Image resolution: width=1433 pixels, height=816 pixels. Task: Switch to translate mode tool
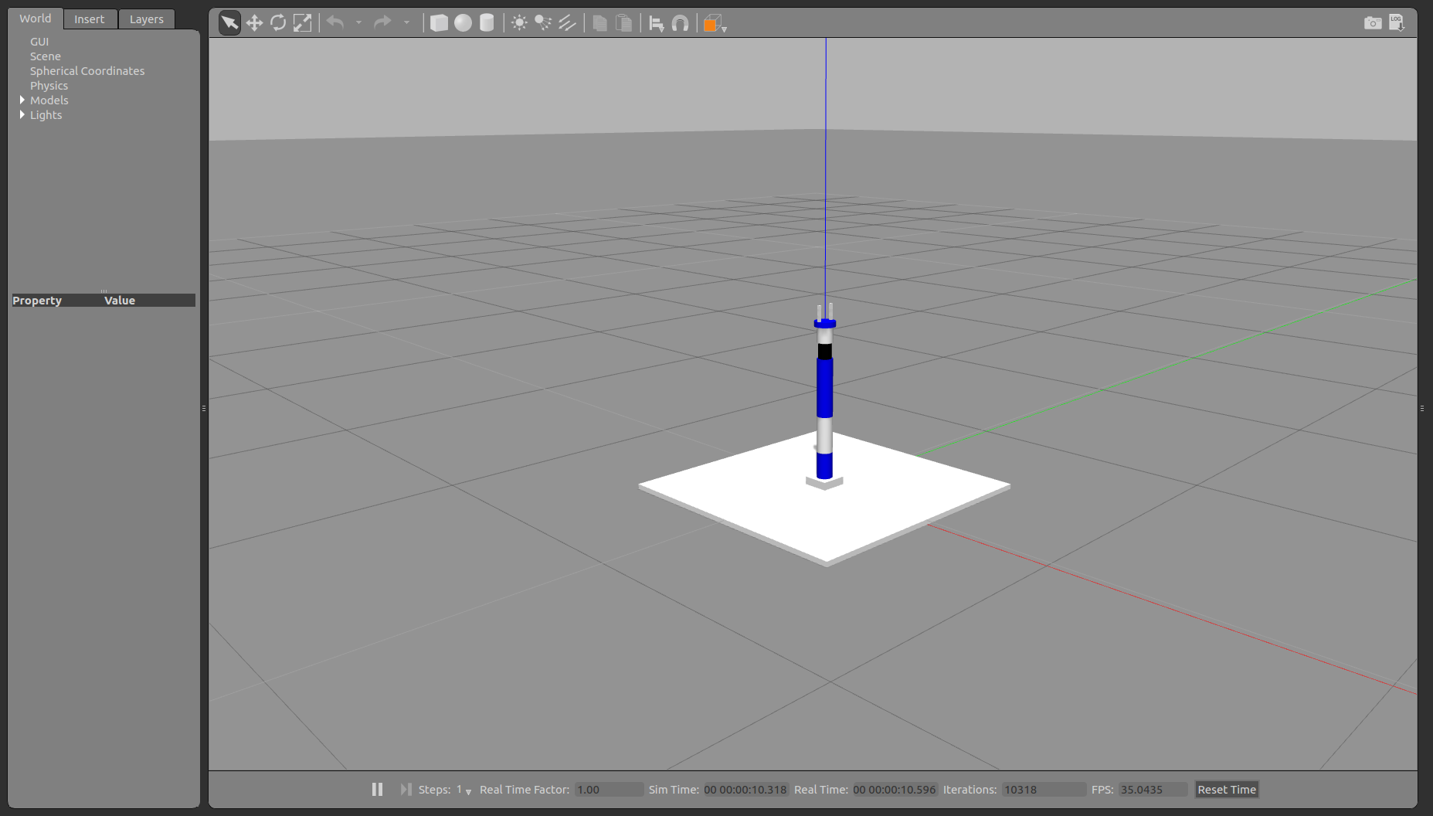(x=254, y=23)
